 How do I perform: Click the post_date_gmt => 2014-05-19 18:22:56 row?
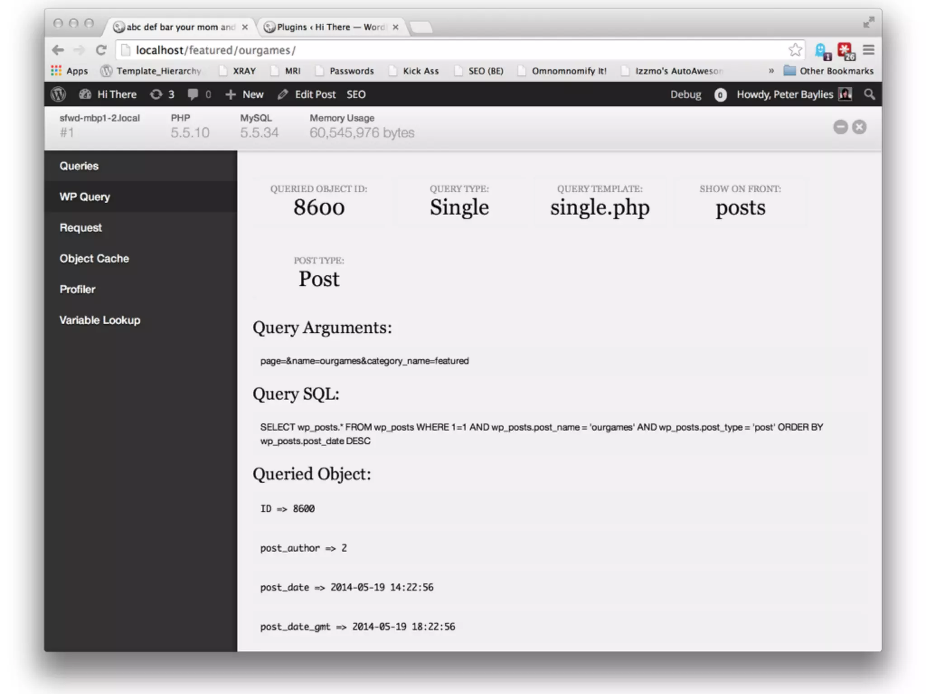[358, 626]
